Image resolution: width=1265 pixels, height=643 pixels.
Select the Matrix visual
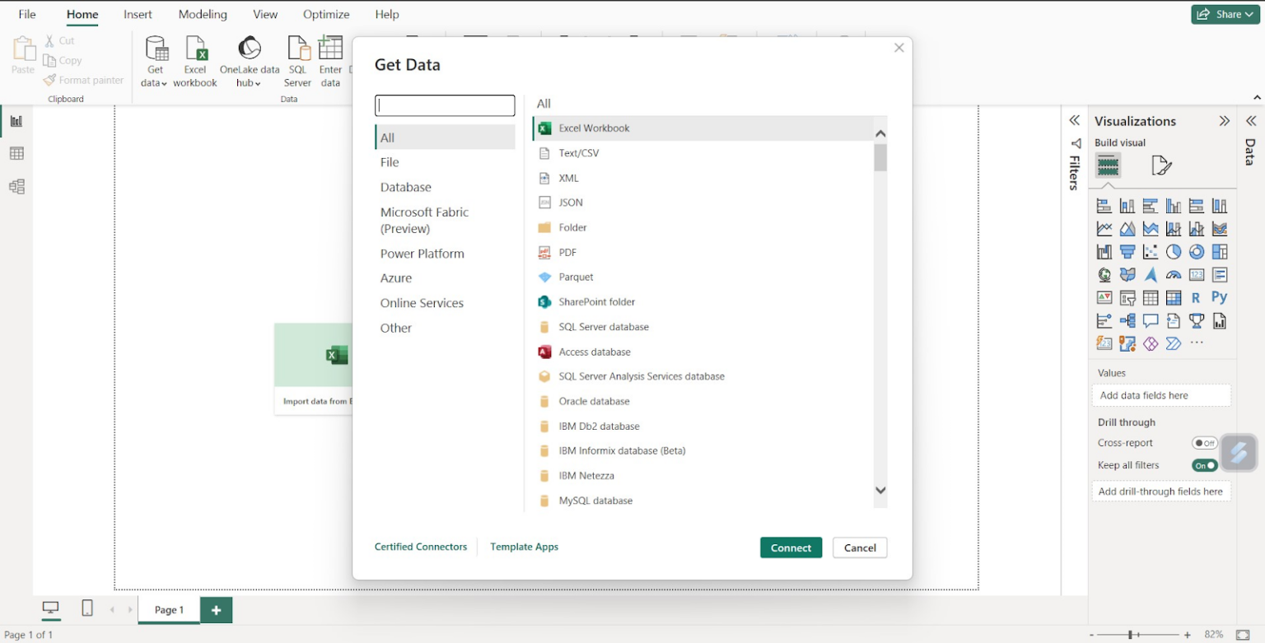[x=1173, y=297]
